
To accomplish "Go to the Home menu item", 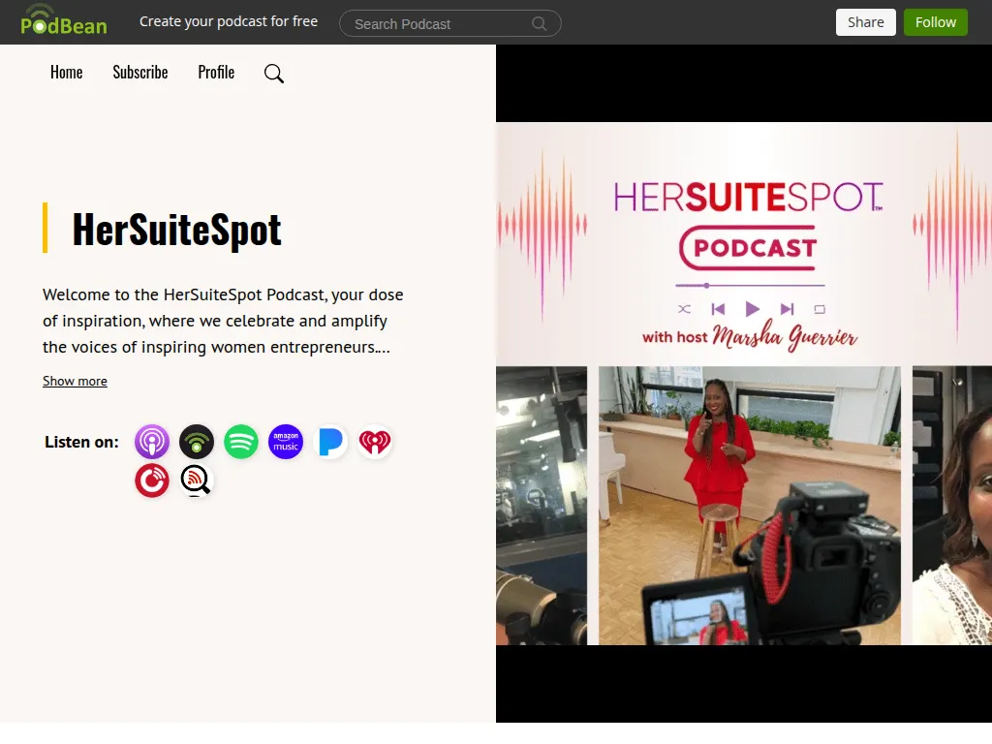I will tap(67, 72).
